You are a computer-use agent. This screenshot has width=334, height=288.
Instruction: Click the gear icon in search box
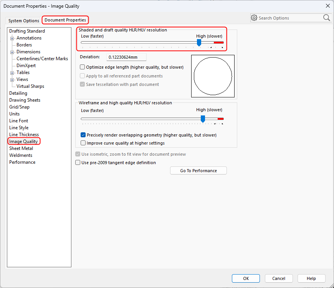click(x=254, y=18)
